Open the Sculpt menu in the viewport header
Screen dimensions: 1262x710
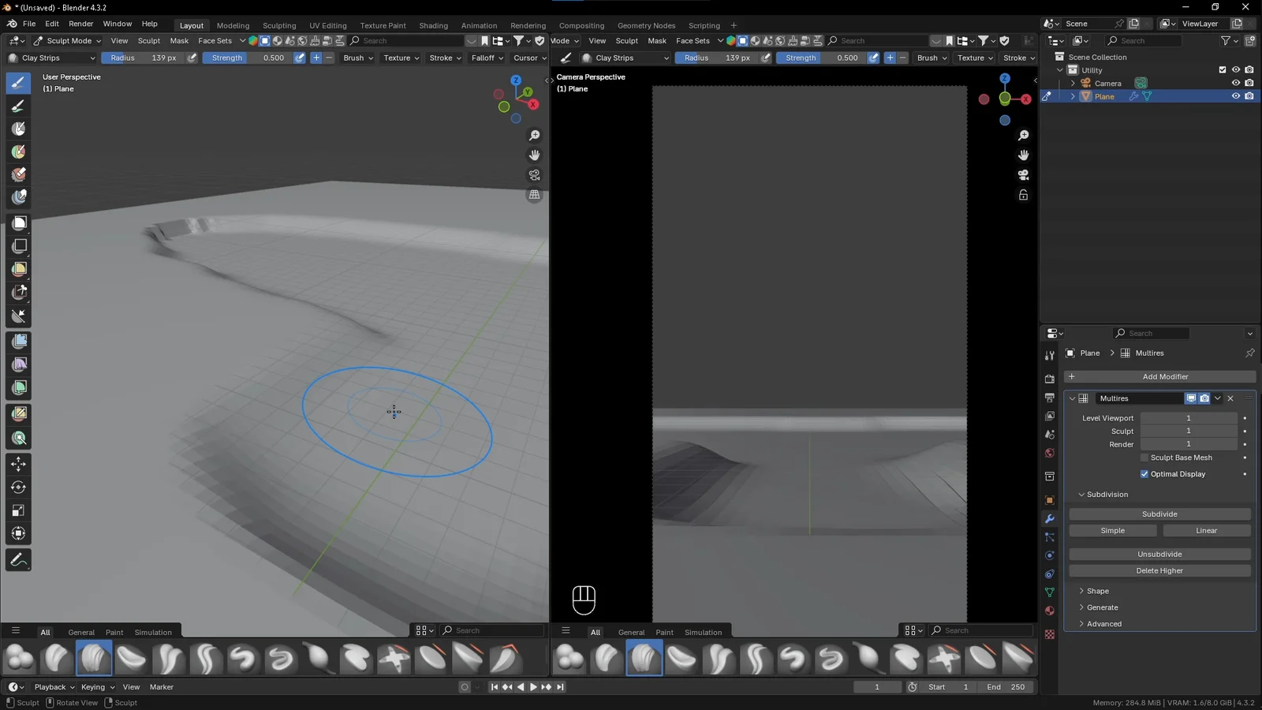[x=149, y=40]
